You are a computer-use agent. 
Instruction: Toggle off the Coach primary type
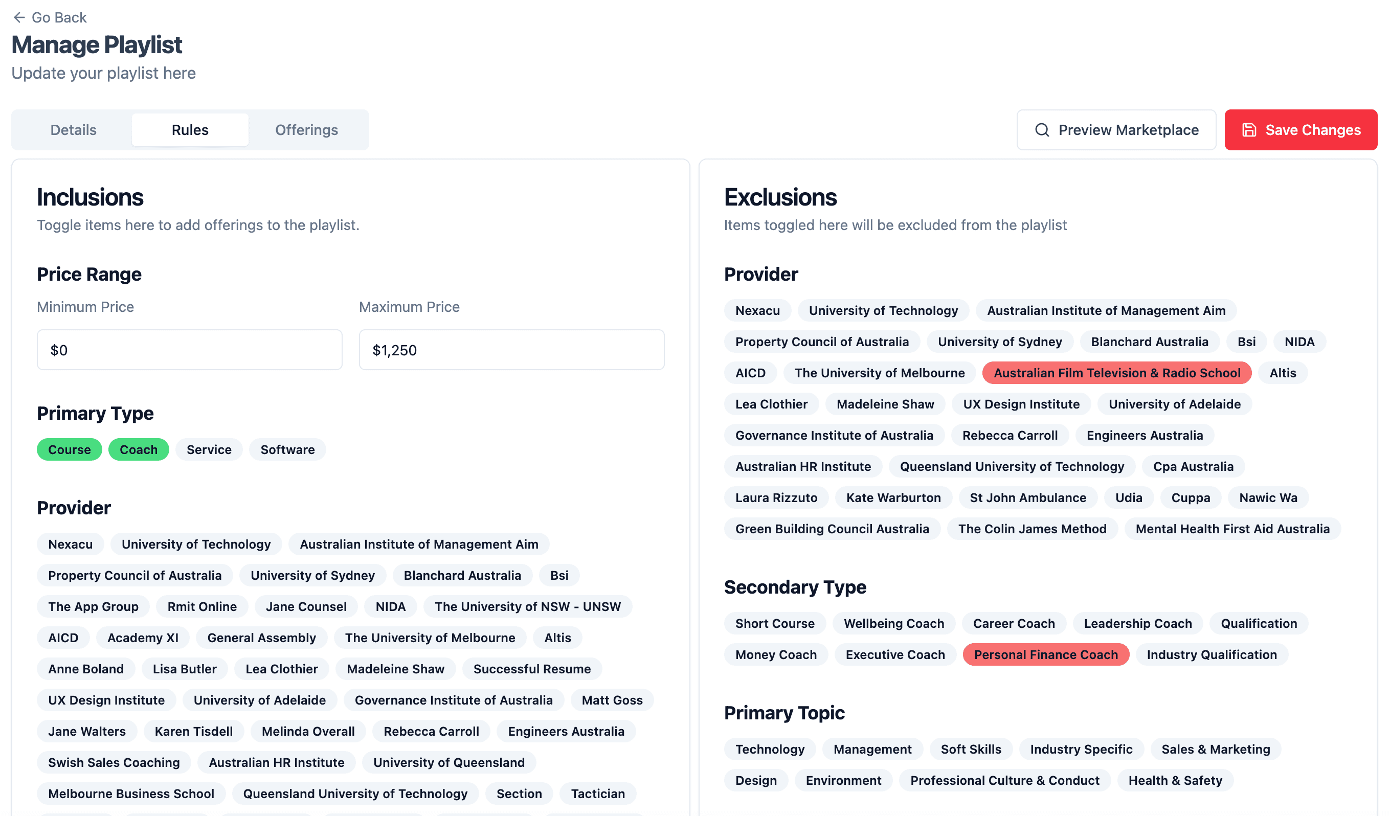tap(139, 450)
